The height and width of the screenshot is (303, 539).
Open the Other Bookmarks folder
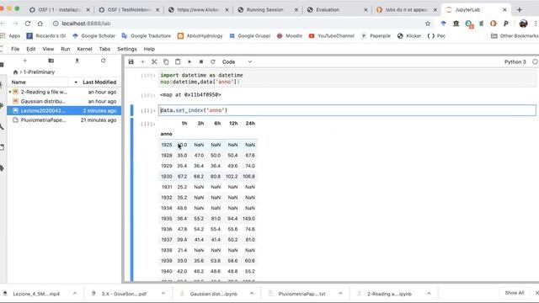click(515, 35)
